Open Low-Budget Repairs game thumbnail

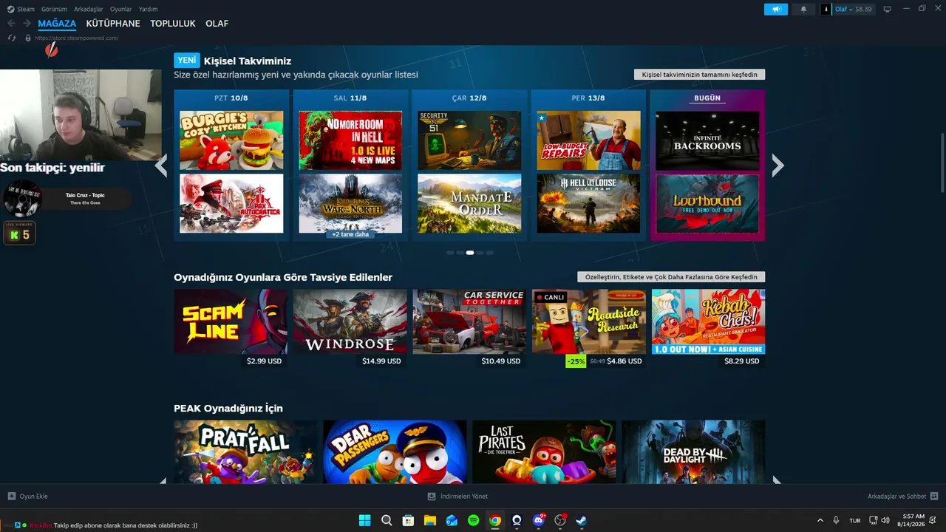588,140
